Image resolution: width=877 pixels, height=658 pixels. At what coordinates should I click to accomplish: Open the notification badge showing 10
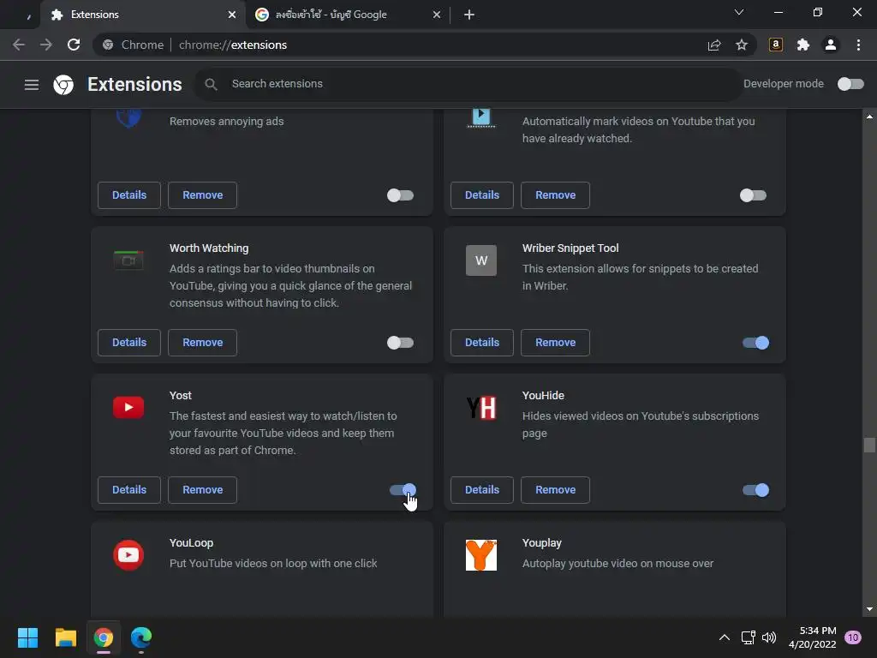[853, 637]
